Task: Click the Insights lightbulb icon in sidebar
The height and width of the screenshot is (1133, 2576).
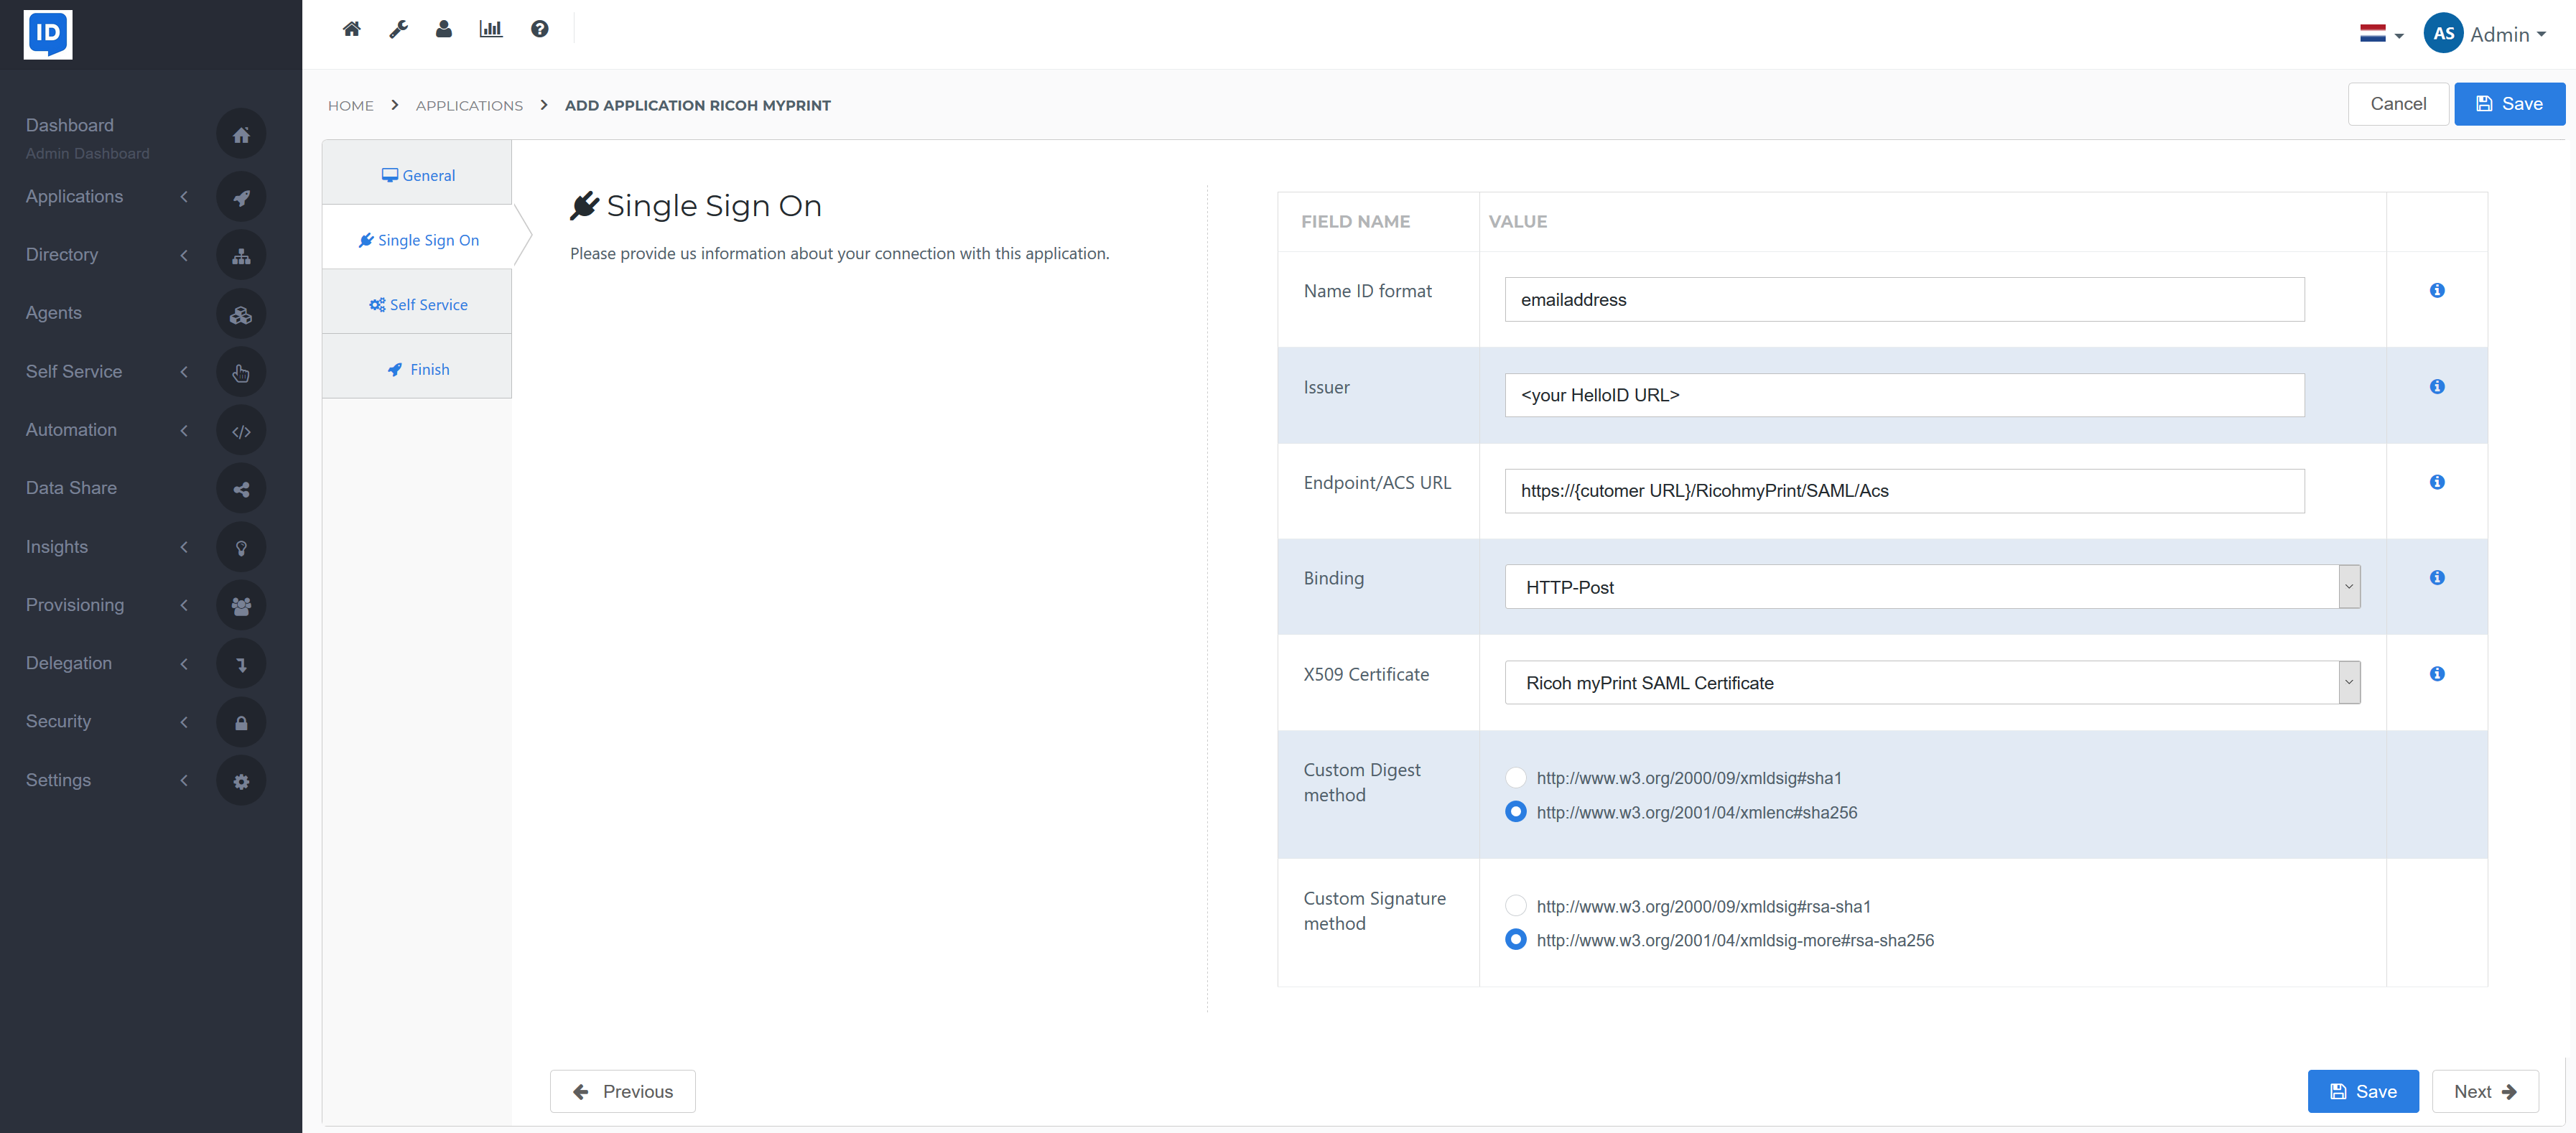Action: coord(241,548)
